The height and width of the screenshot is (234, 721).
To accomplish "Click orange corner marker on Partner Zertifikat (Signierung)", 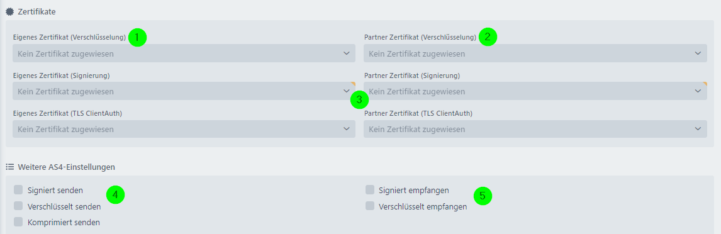I will pos(705,84).
